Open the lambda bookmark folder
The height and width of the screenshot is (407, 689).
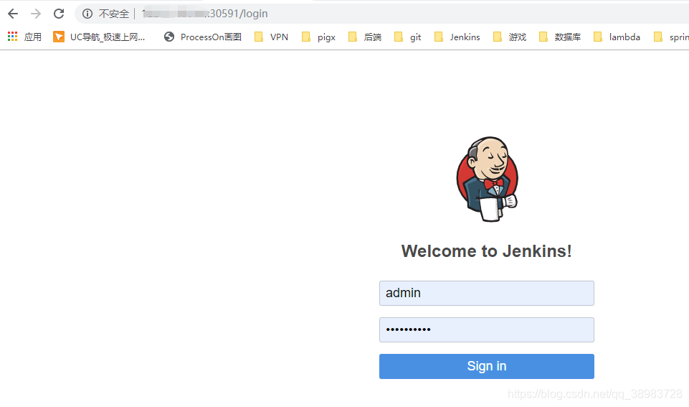[x=617, y=37]
